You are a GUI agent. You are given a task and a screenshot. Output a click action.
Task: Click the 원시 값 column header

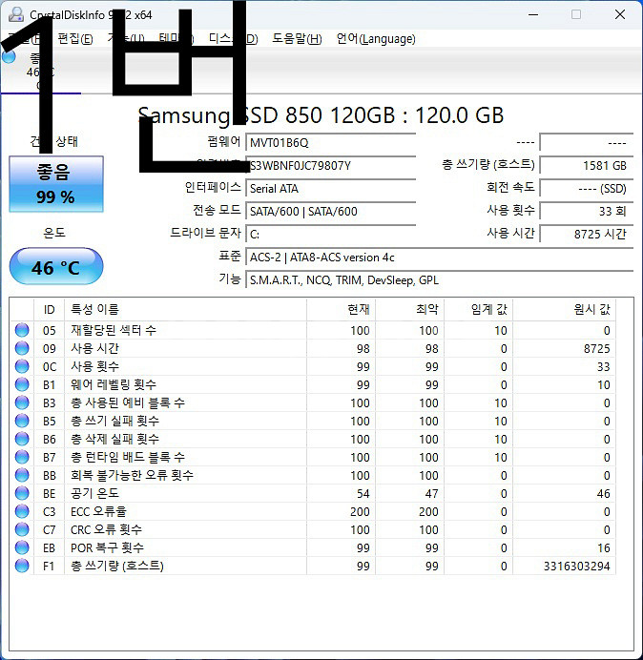564,309
